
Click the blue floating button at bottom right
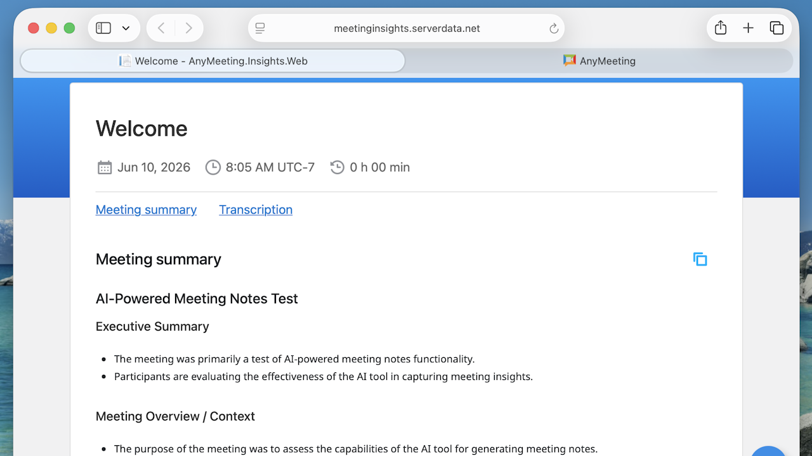pyautogui.click(x=768, y=451)
